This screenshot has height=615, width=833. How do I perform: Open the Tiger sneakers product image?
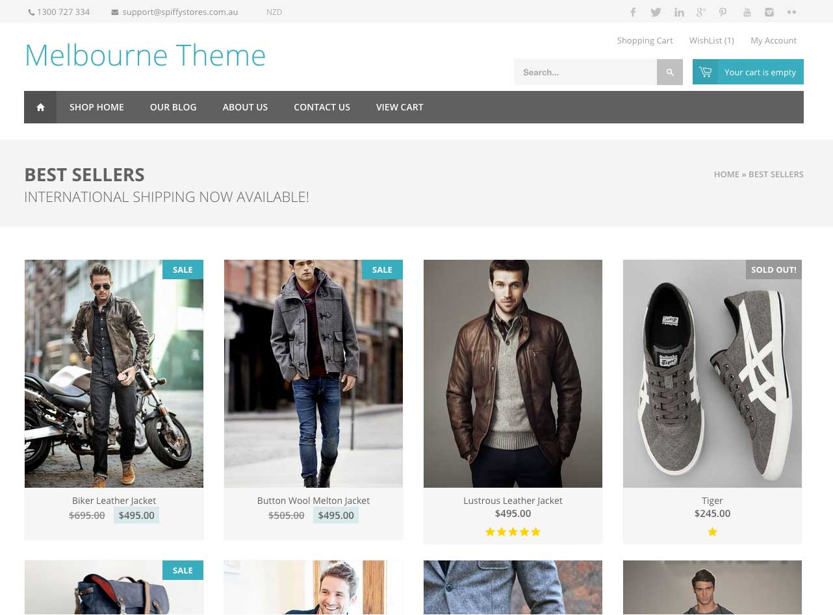712,373
